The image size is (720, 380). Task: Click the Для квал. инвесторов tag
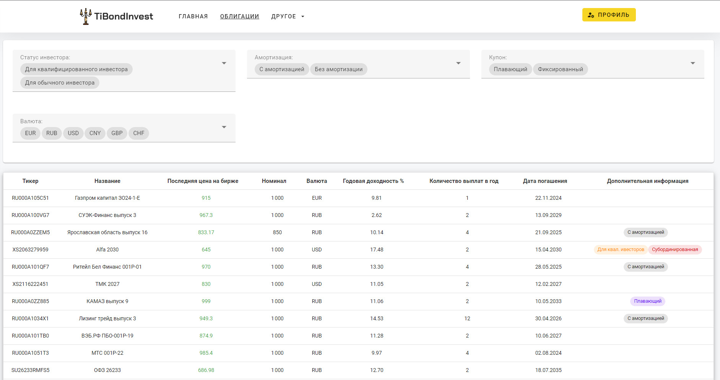621,250
